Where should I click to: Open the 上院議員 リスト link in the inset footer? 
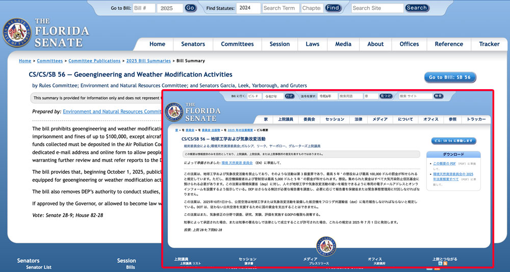coord(191,263)
